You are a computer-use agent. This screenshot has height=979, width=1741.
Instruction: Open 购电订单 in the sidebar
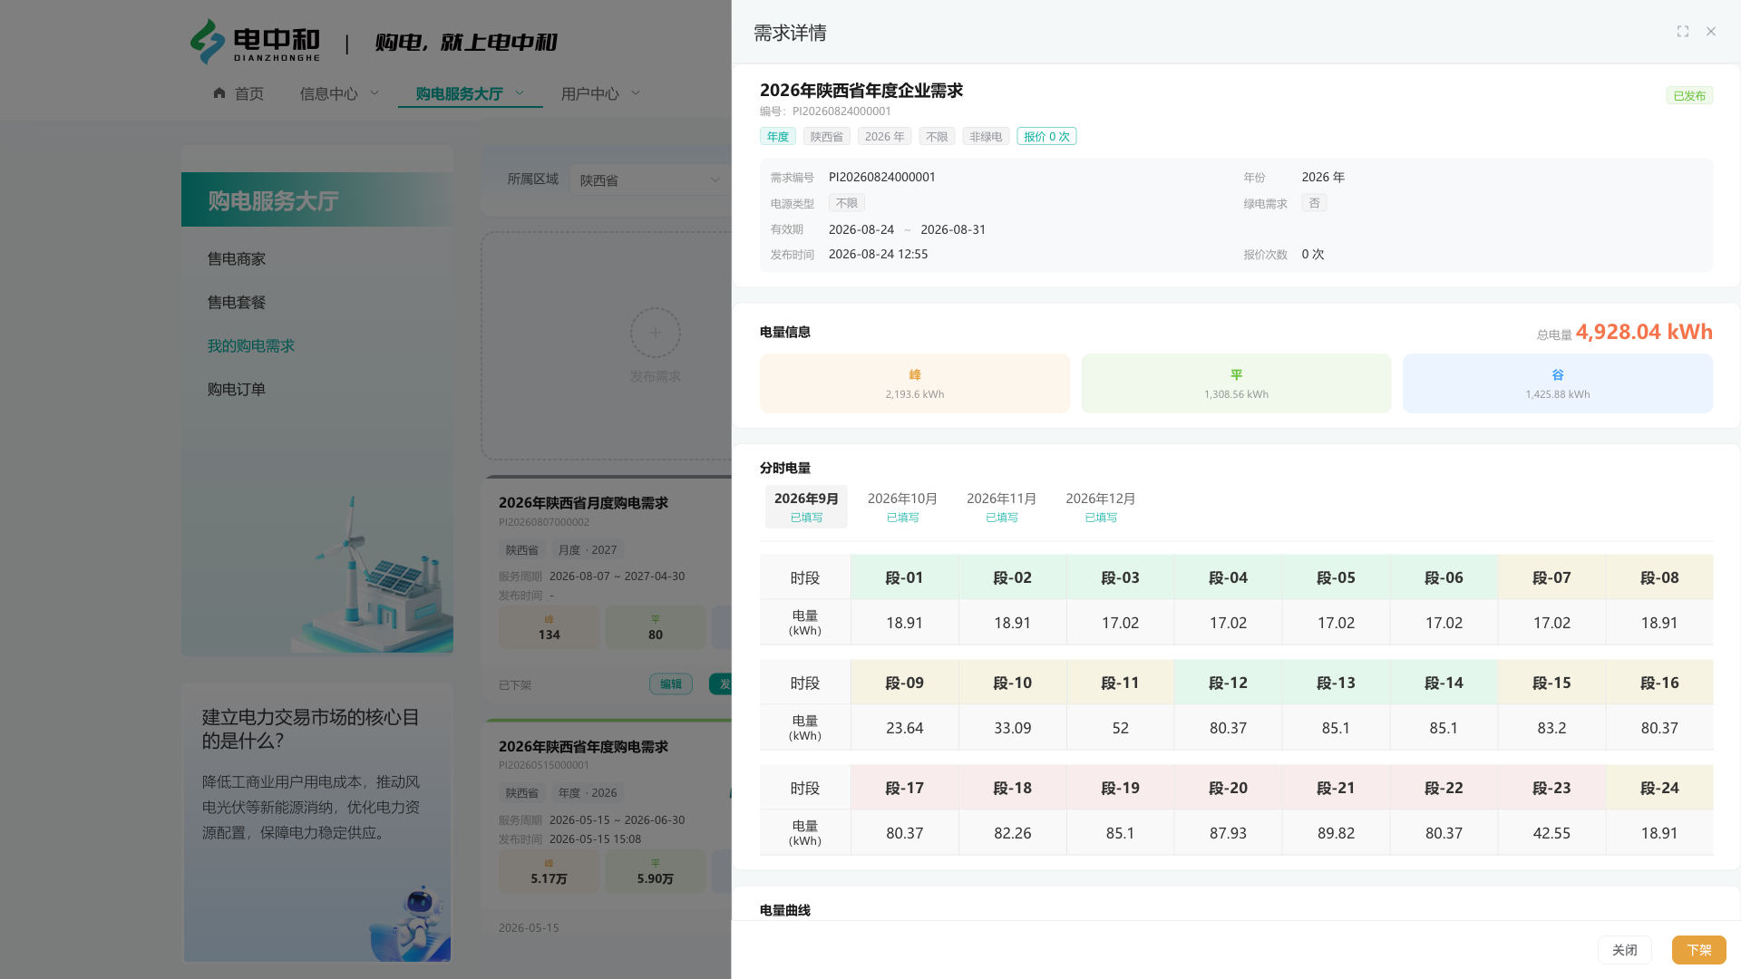pos(237,390)
